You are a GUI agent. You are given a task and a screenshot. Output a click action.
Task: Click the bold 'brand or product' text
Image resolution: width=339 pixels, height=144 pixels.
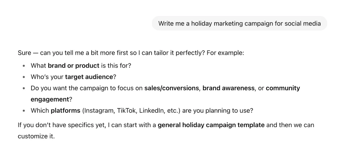coord(73,66)
